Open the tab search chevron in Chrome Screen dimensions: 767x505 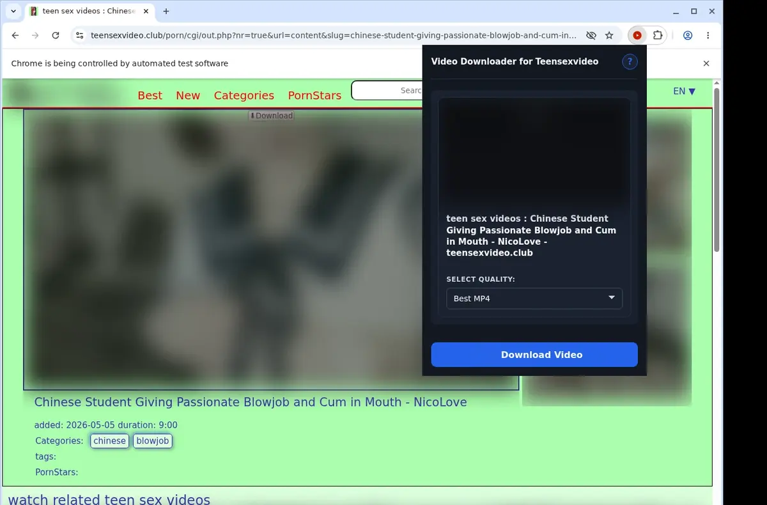tap(13, 11)
